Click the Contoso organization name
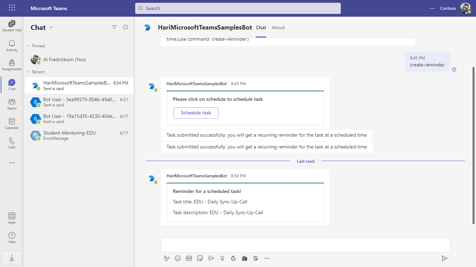 (x=448, y=8)
